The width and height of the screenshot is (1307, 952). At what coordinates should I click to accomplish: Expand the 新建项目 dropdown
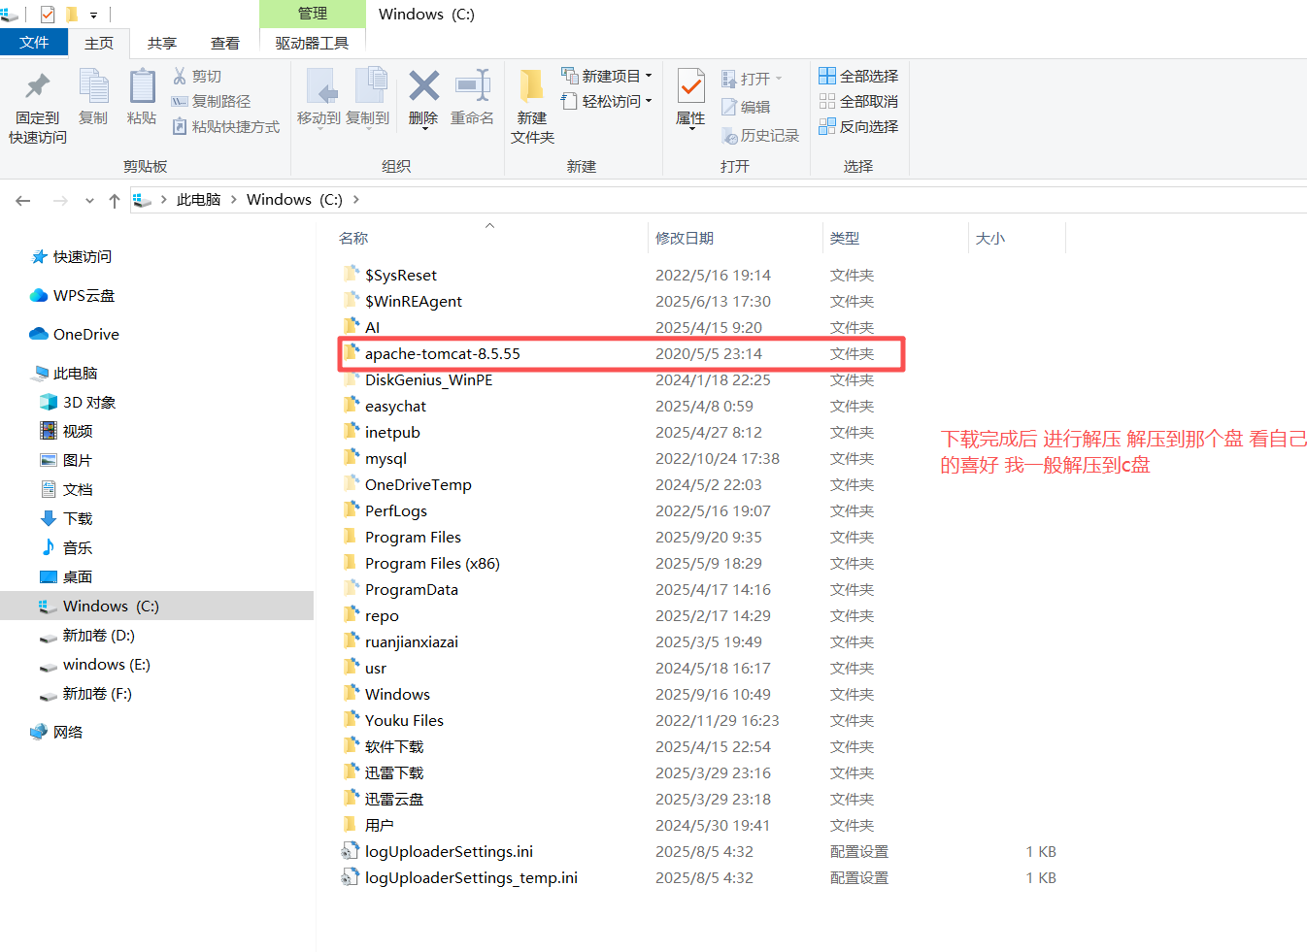649,76
